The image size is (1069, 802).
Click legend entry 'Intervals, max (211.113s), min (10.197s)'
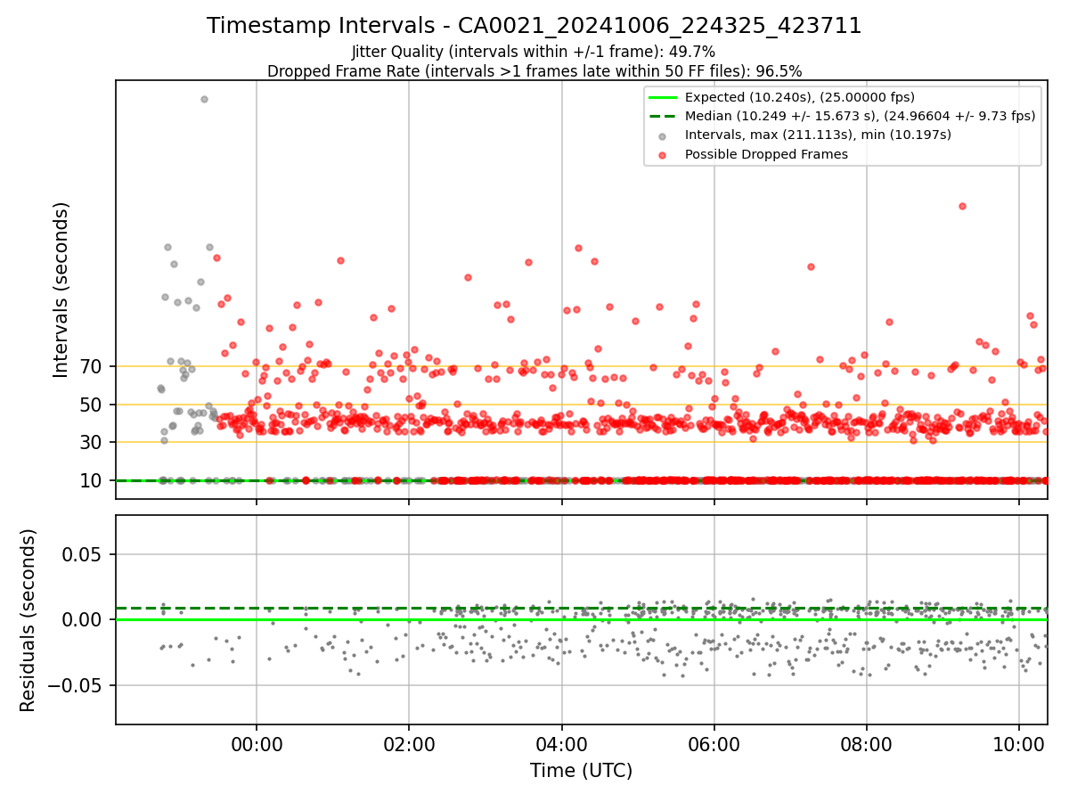click(818, 135)
